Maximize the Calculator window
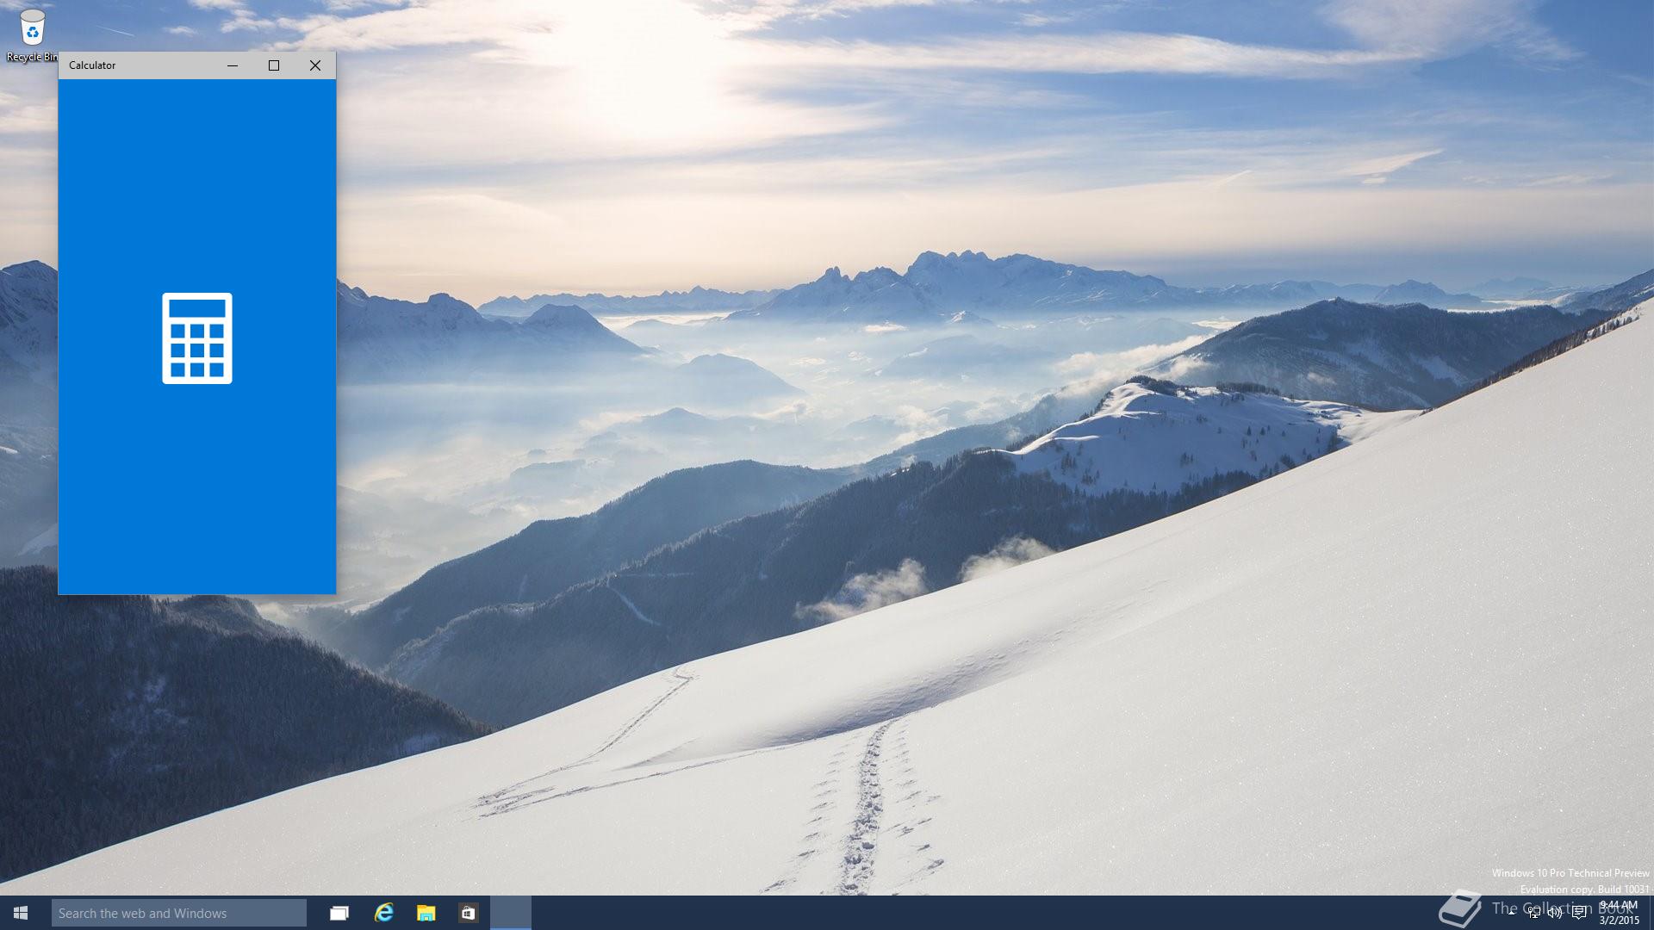The image size is (1654, 930). pyautogui.click(x=274, y=65)
